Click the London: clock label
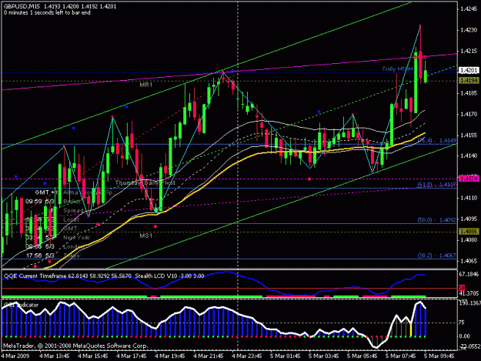This screenshot has height=361, width=481. 73,246
